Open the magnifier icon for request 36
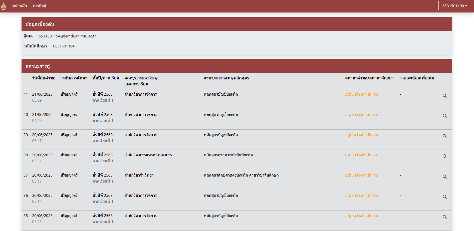Viewport: 474px width, 231px height. point(445,197)
